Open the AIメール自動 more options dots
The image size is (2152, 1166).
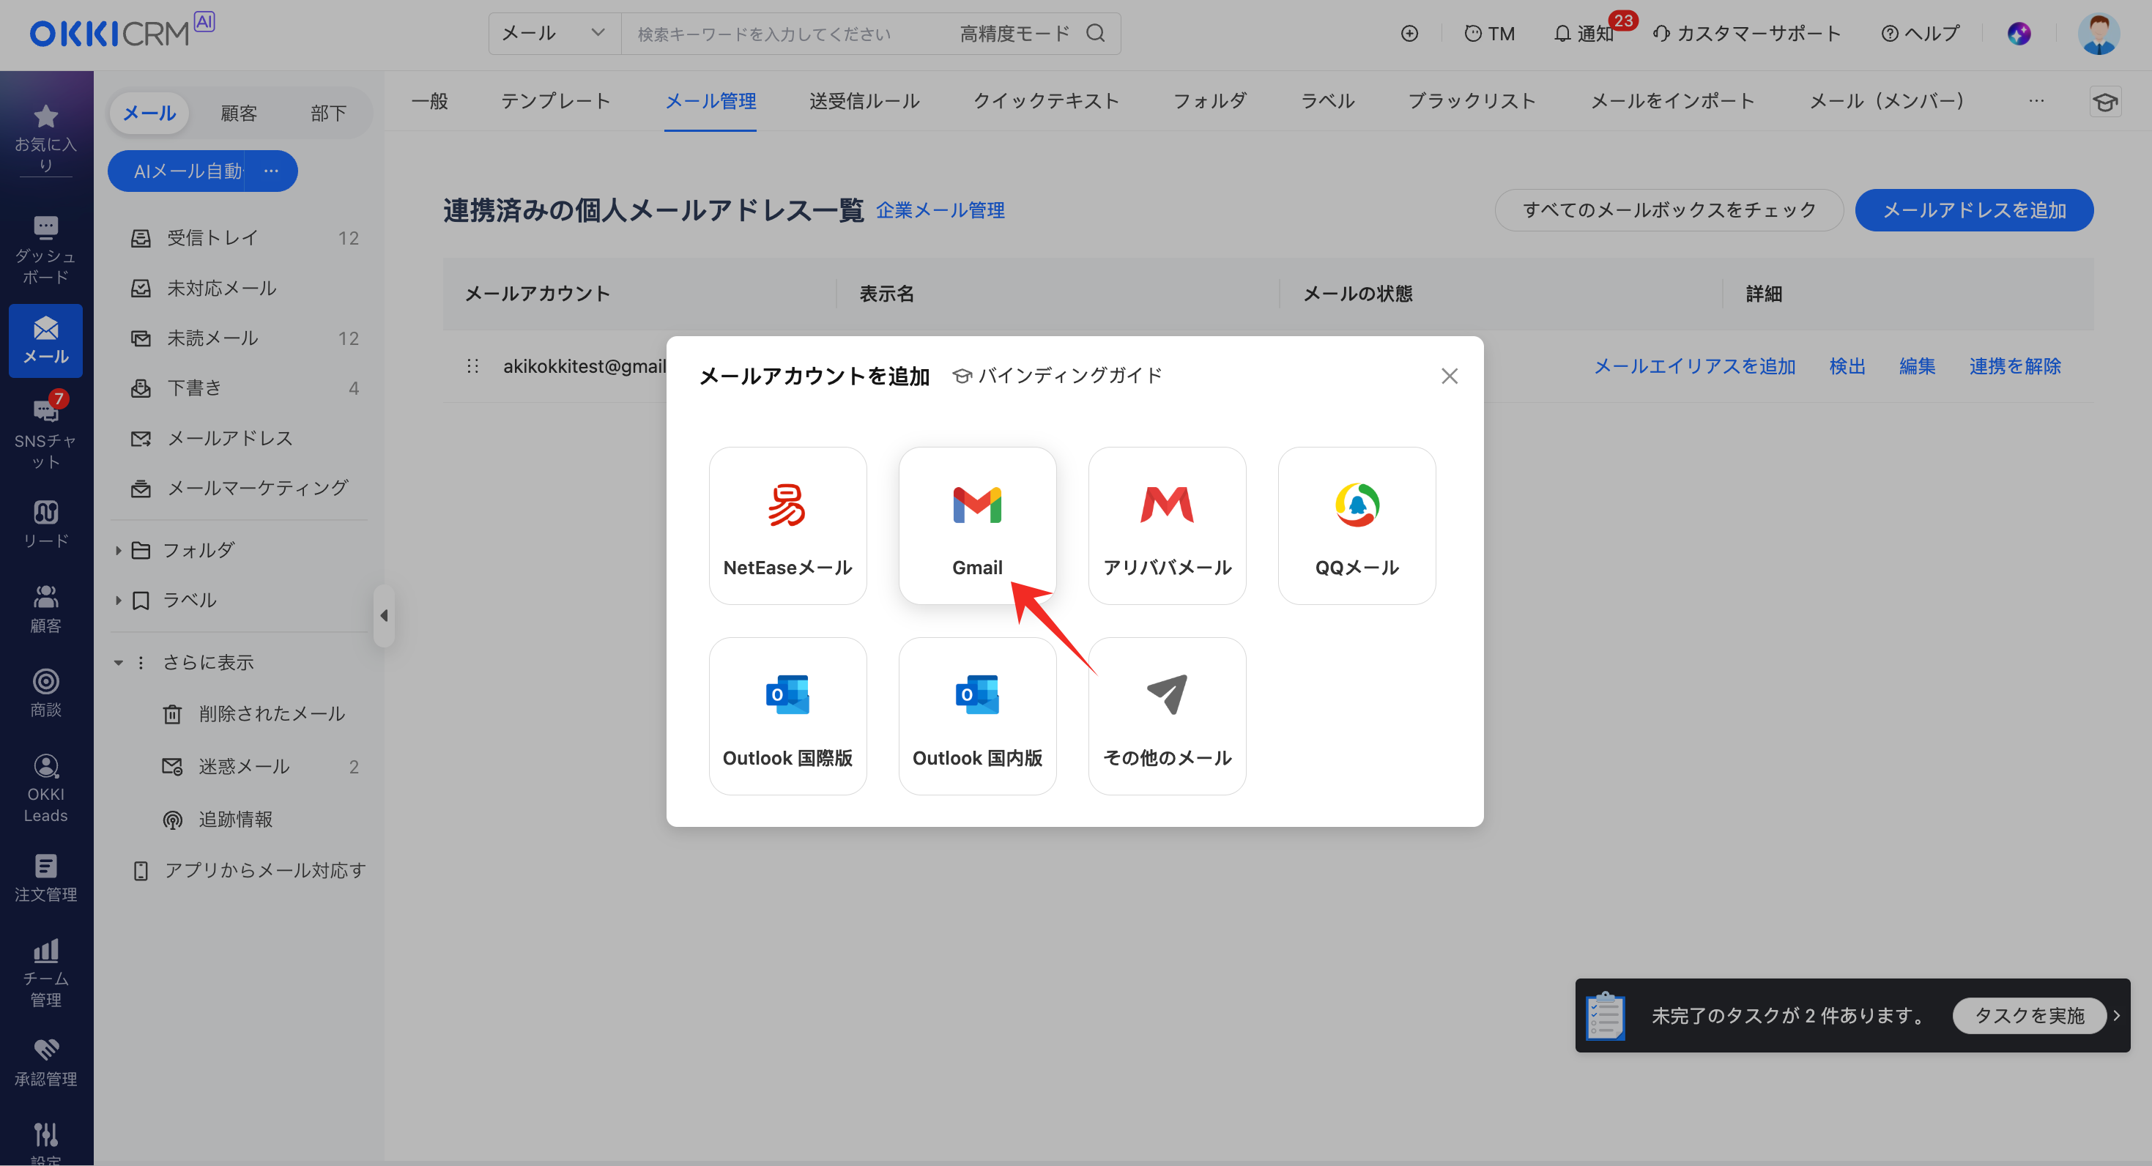271,171
